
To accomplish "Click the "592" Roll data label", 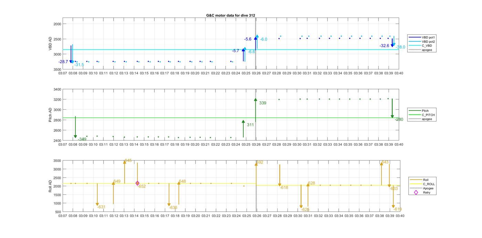I will coord(260,162).
